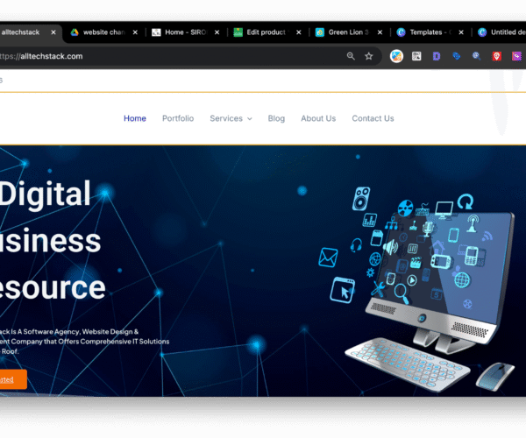Screen dimensions: 526x438
Task: Open the Portfolio nav link
Action: click(x=178, y=118)
